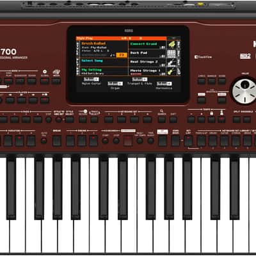This screenshot has width=256, height=256.
Task: Trigger pad button 3
Action: pyautogui.click(x=26, y=120)
